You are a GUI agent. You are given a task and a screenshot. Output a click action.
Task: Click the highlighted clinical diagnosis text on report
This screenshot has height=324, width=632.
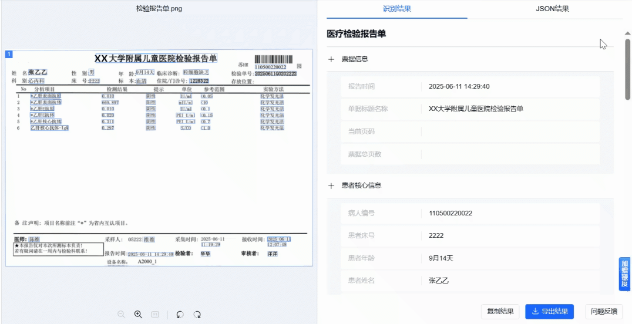coord(196,73)
